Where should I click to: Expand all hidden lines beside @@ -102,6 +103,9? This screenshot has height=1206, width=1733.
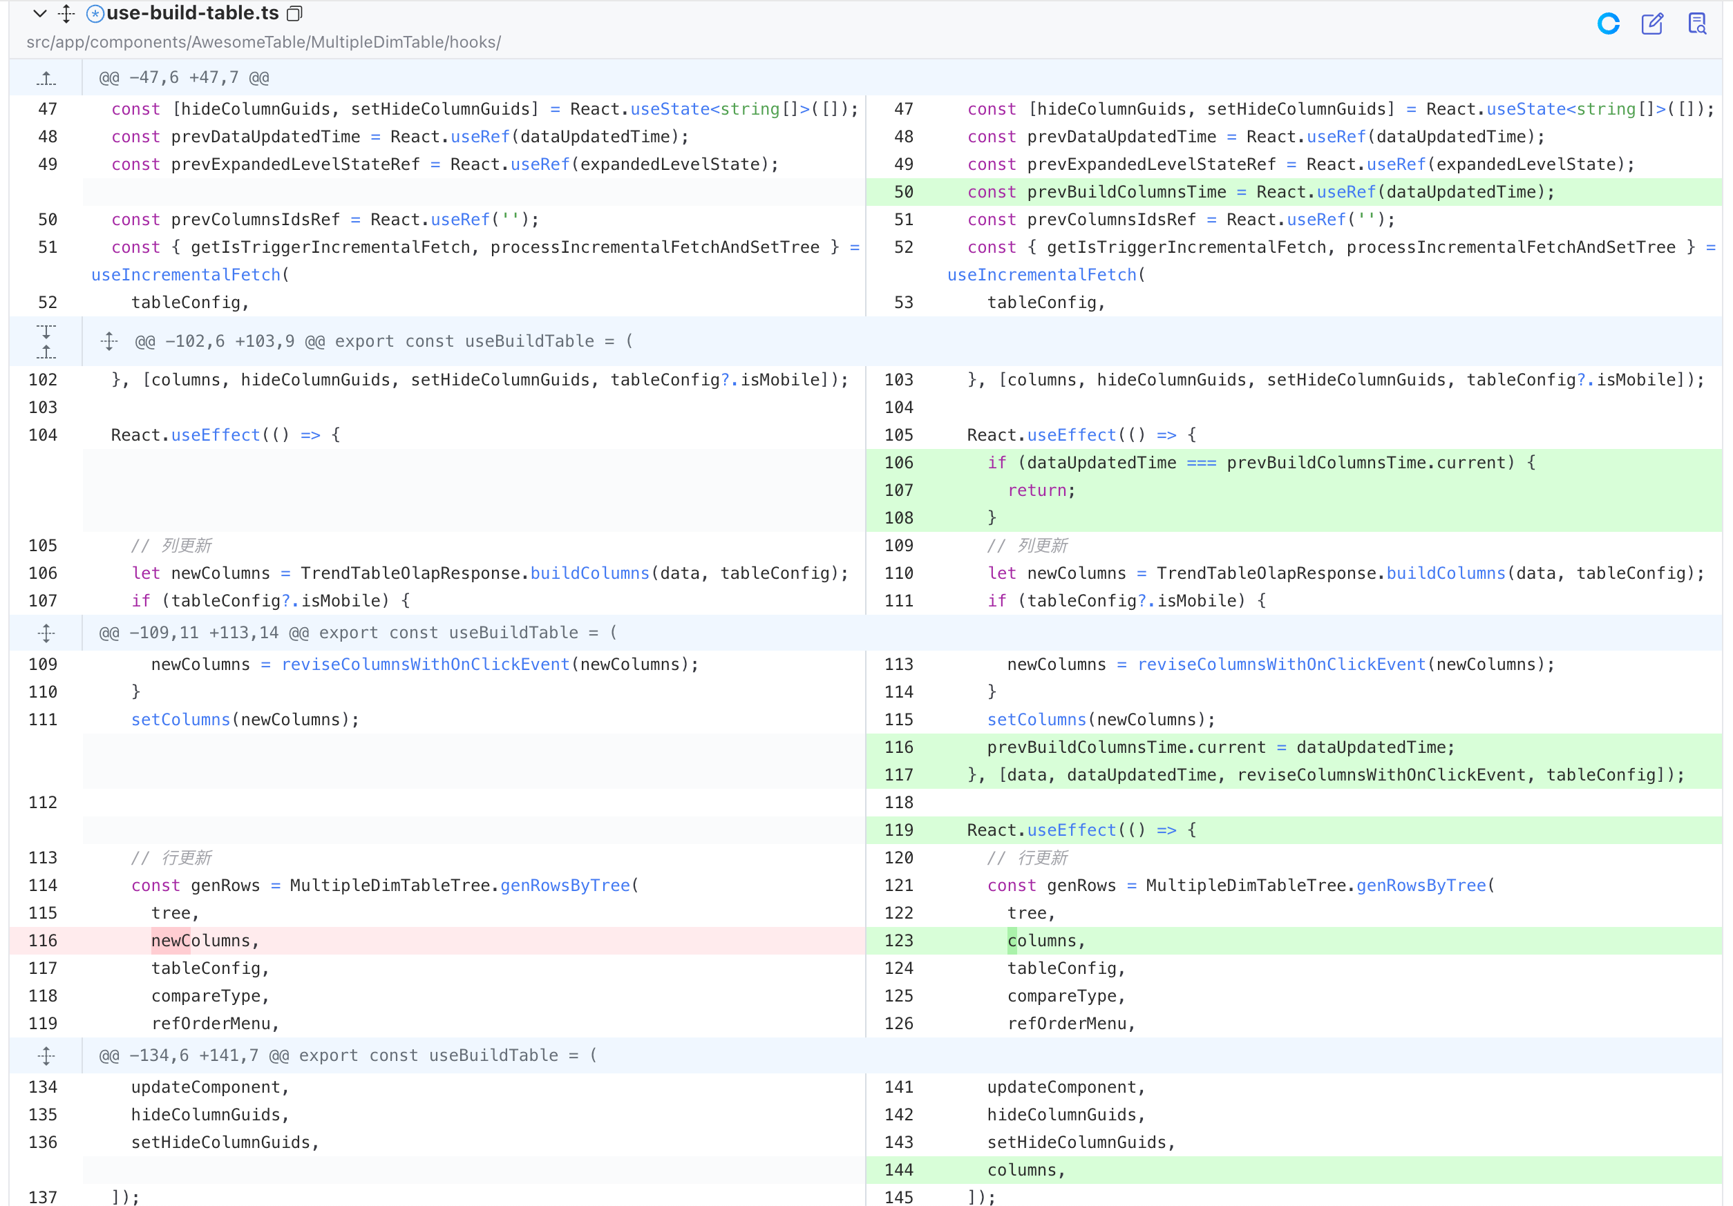[x=109, y=341]
